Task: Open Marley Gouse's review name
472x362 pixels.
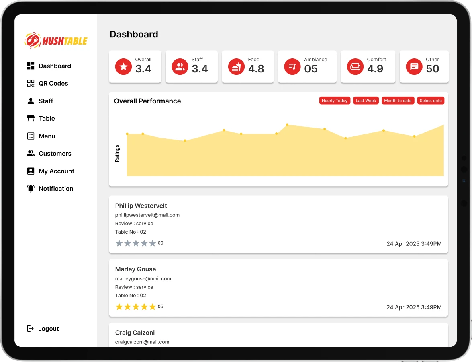Action: (x=135, y=269)
